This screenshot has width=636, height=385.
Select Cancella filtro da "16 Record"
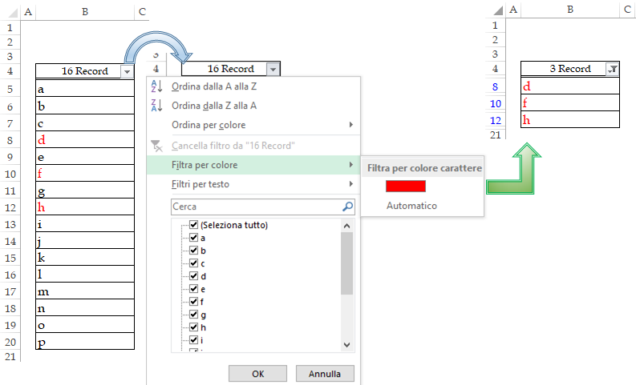click(x=253, y=146)
